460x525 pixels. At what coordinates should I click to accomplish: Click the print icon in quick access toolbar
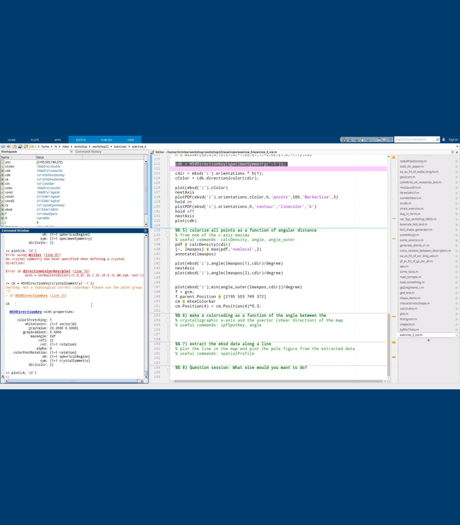[379, 140]
